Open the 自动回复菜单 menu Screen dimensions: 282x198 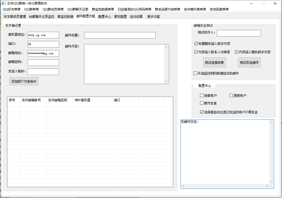point(219,9)
